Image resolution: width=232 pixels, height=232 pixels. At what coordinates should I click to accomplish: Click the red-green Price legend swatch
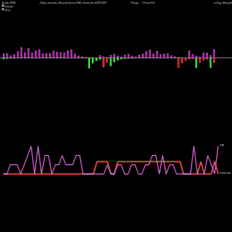pyautogui.click(x=3, y=10)
